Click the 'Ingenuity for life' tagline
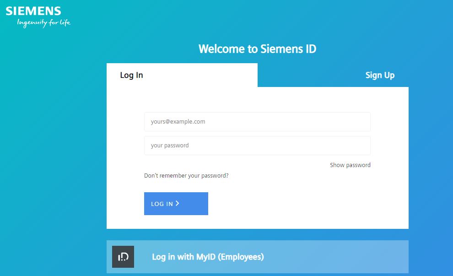Screen dimensions: 453x276 [x=43, y=23]
